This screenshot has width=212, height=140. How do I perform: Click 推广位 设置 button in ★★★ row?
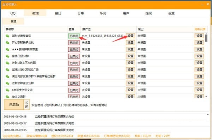(x=130, y=49)
